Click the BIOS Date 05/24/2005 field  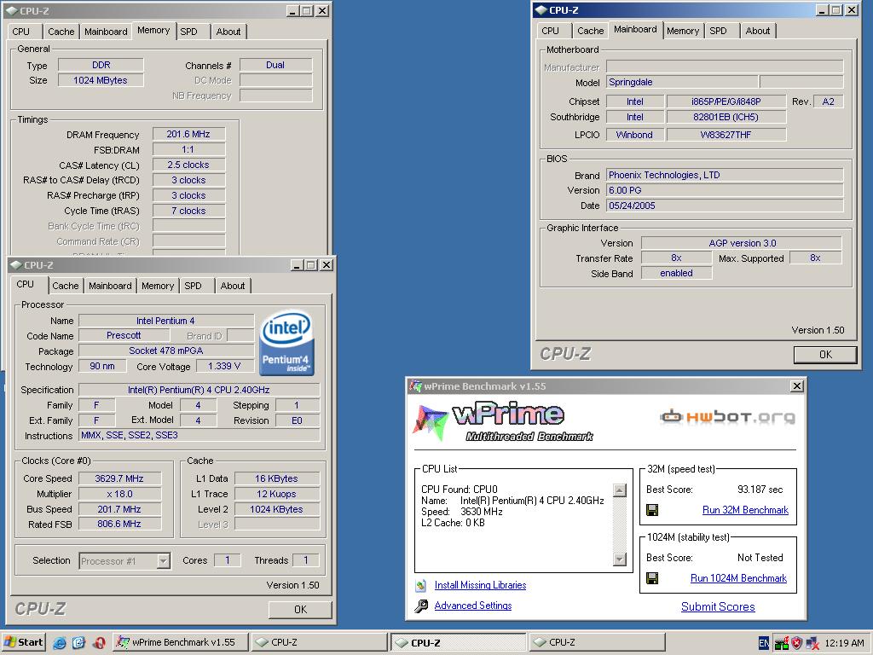[x=725, y=206]
